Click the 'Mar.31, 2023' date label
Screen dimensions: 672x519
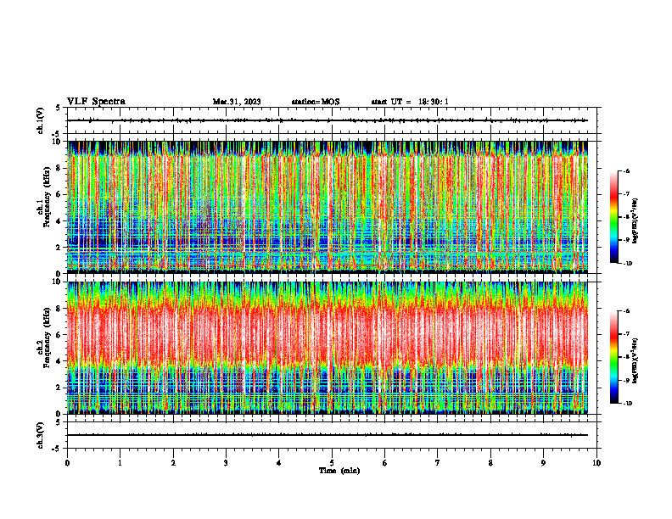coord(237,102)
